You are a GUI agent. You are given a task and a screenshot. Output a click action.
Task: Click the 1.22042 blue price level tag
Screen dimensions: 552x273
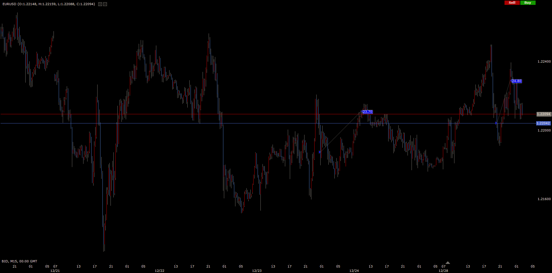pyautogui.click(x=543, y=123)
